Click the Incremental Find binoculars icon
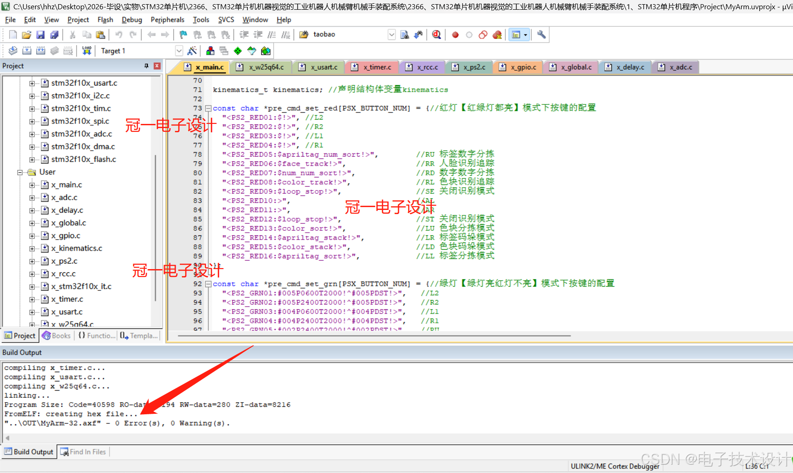This screenshot has width=793, height=473. [x=418, y=35]
